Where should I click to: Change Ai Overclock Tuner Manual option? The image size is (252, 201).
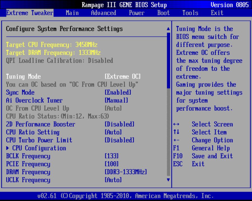116,100
